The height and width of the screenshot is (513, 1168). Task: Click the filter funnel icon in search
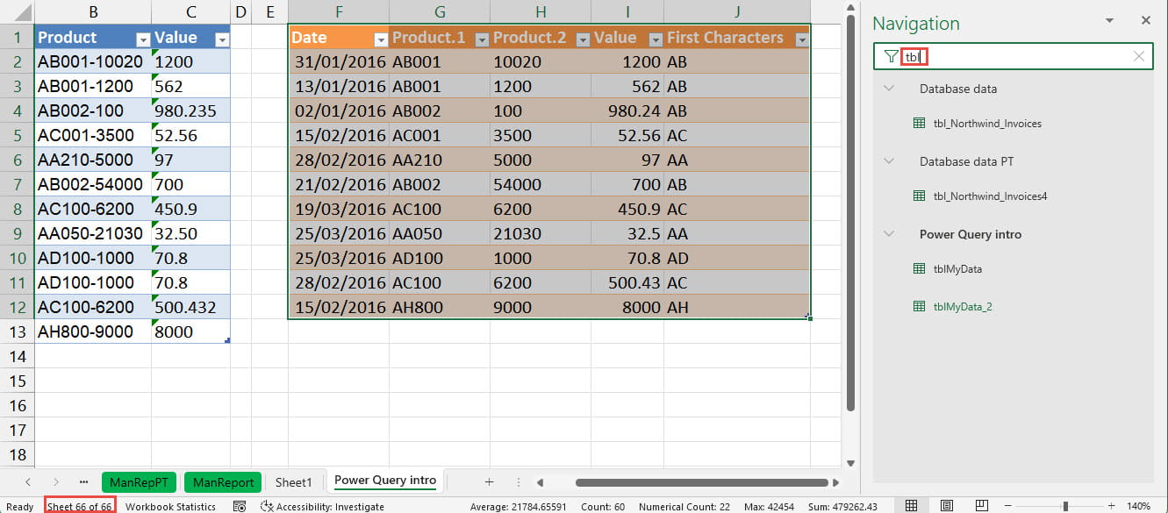pyautogui.click(x=891, y=57)
